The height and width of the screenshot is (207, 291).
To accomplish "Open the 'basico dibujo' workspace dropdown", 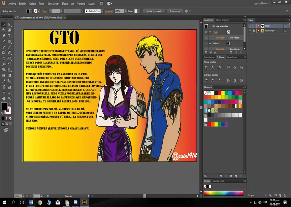I will pos(261,3).
